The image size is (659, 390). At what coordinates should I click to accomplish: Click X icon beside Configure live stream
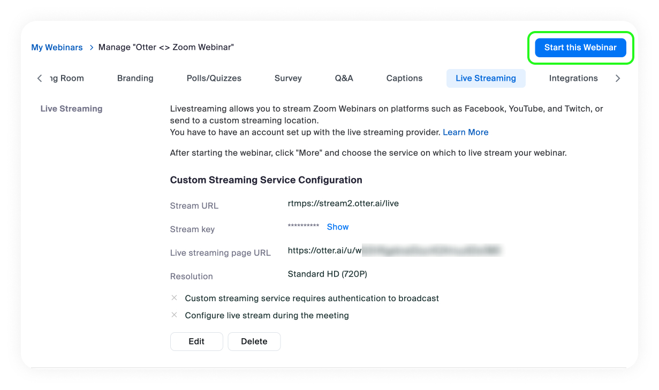tap(174, 315)
